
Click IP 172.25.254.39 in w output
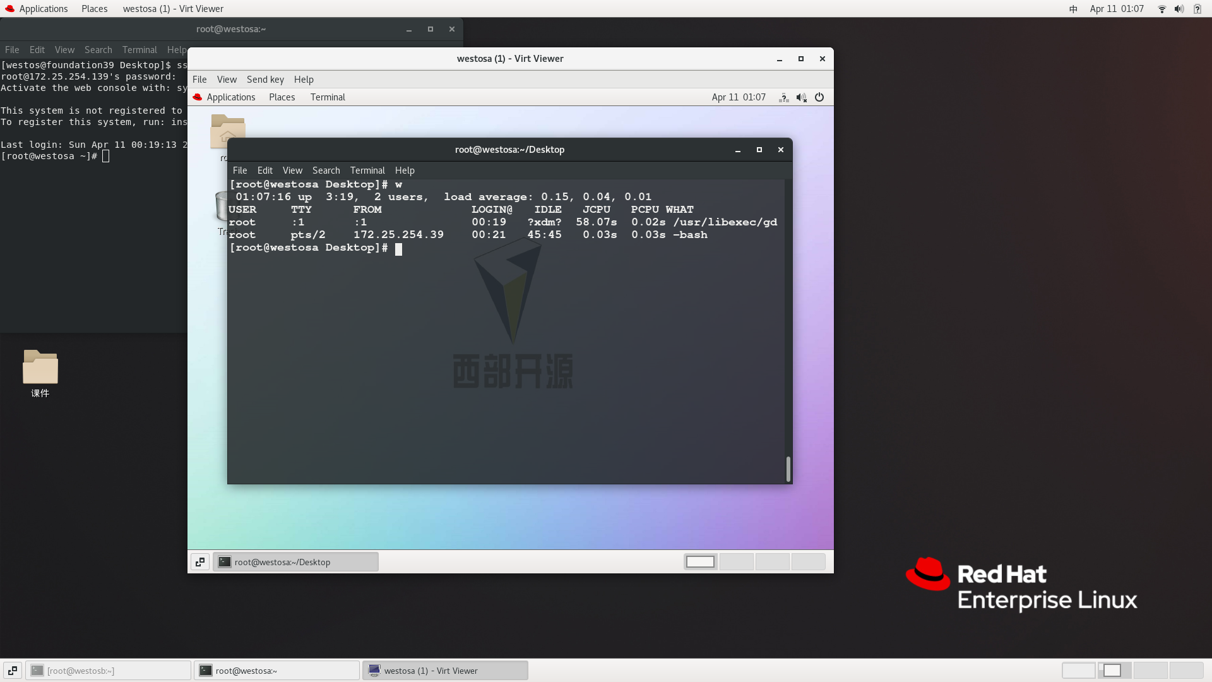pyautogui.click(x=398, y=235)
